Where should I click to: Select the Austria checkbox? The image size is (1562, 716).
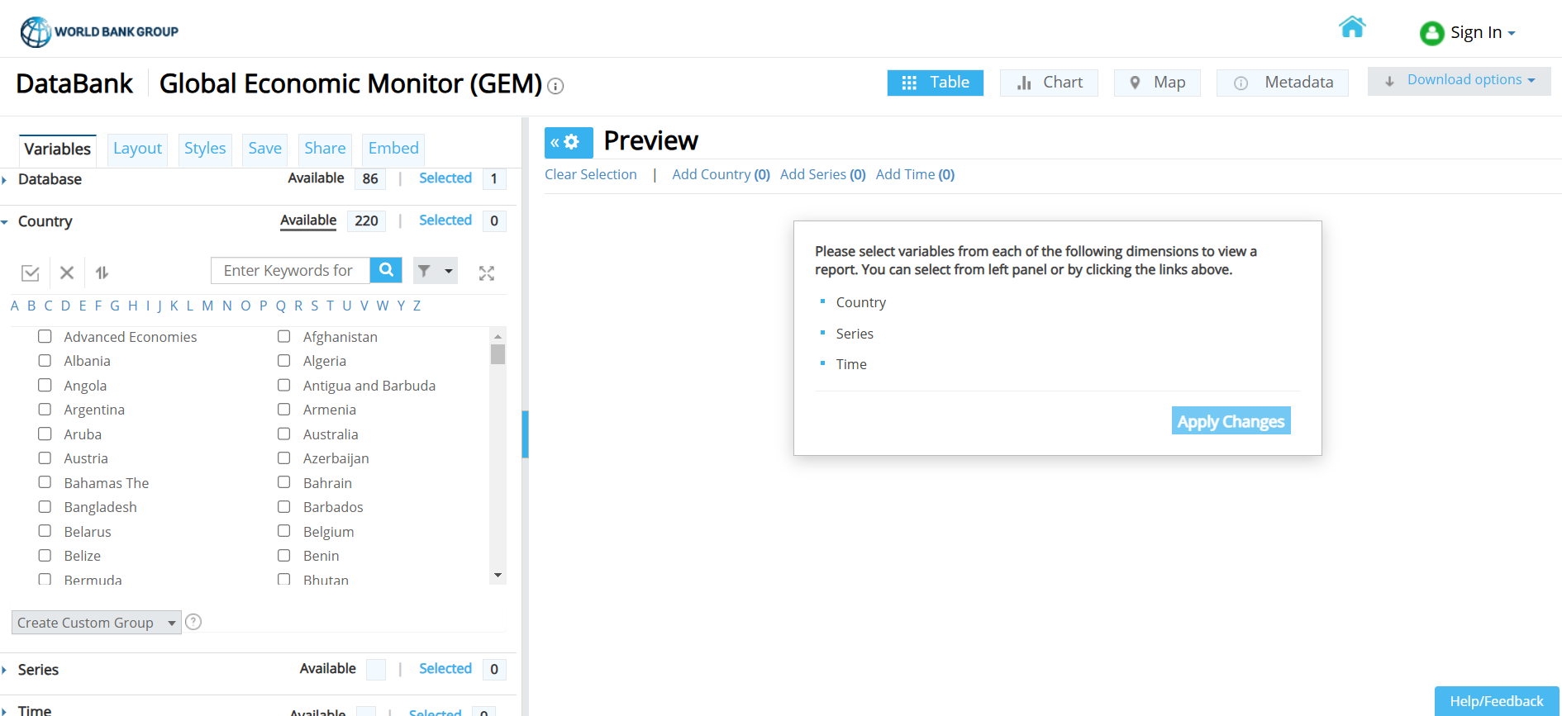tap(45, 458)
